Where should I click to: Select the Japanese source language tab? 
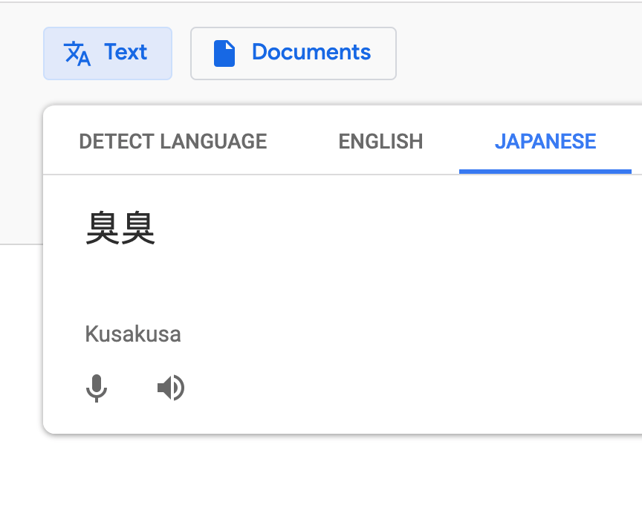[x=545, y=142]
